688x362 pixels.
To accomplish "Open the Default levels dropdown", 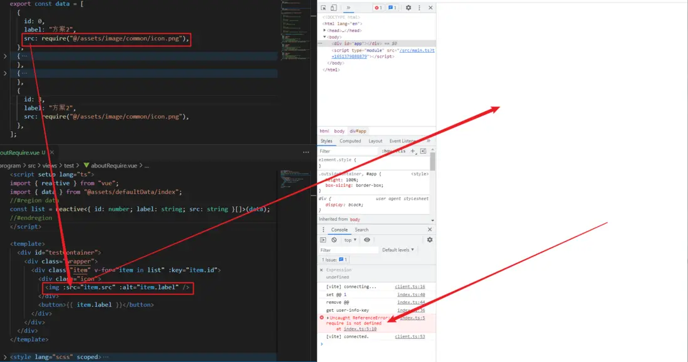I will (x=398, y=250).
